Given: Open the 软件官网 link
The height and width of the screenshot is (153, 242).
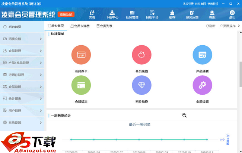Looking at the screenshot, I should click(x=200, y=4).
